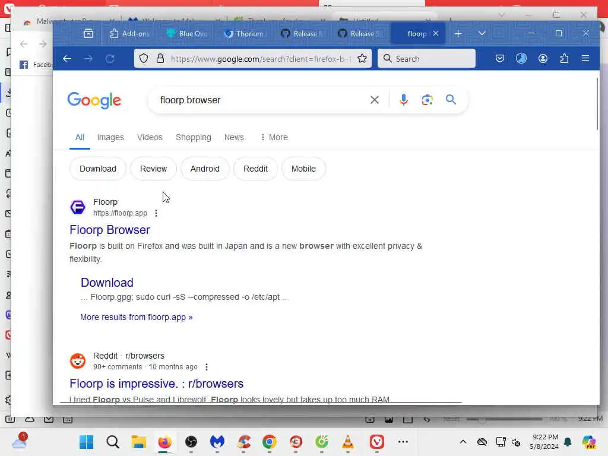The height and width of the screenshot is (456, 608).
Task: Go to Google homepage via logo
Action: (x=94, y=100)
